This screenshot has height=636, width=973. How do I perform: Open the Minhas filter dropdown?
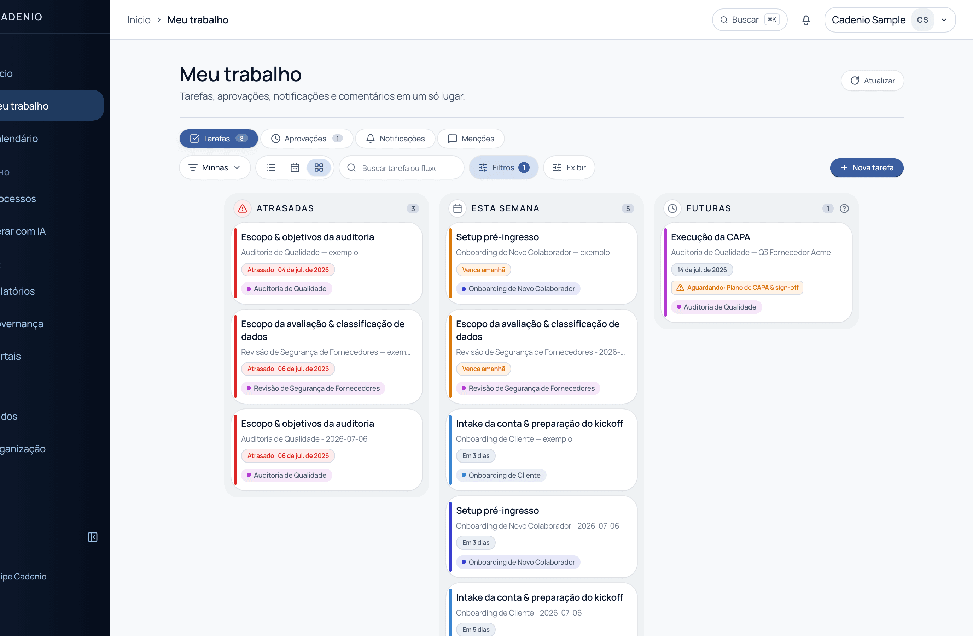[215, 167]
